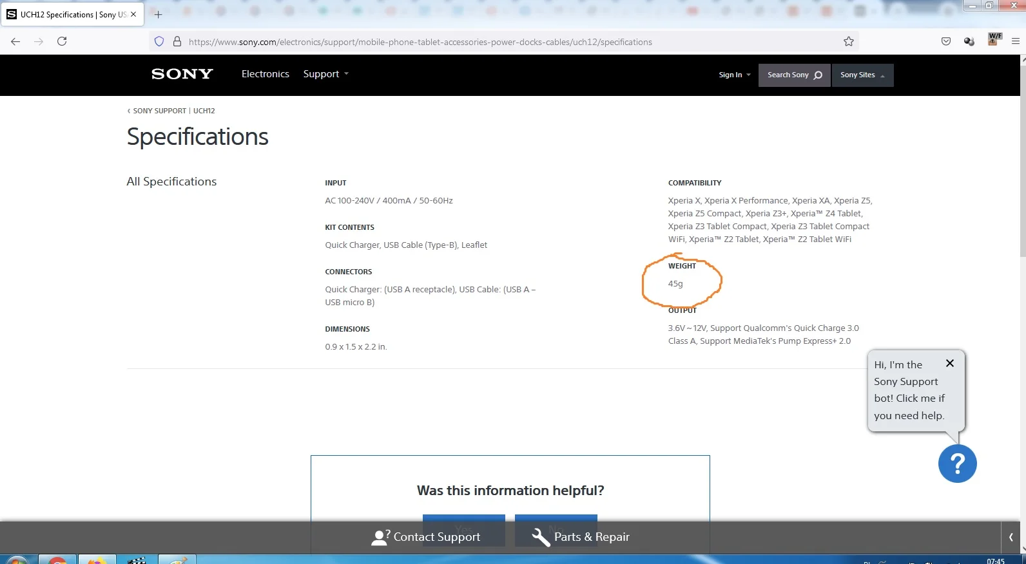Go back to the previous page
1026x564 pixels.
15,41
